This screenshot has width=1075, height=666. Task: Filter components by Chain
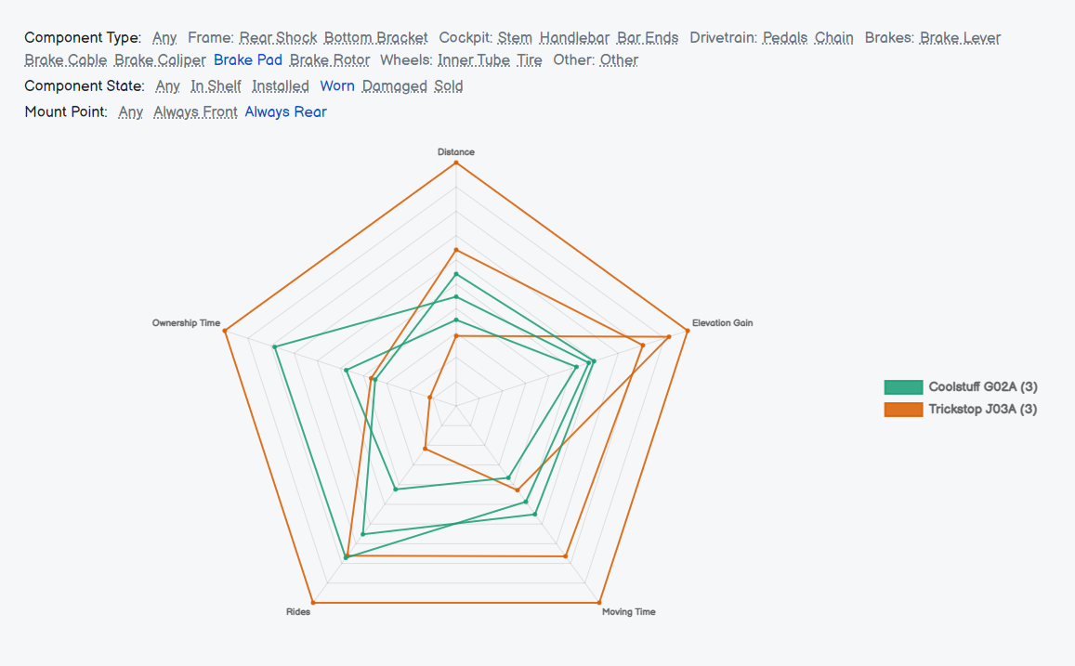pos(833,38)
